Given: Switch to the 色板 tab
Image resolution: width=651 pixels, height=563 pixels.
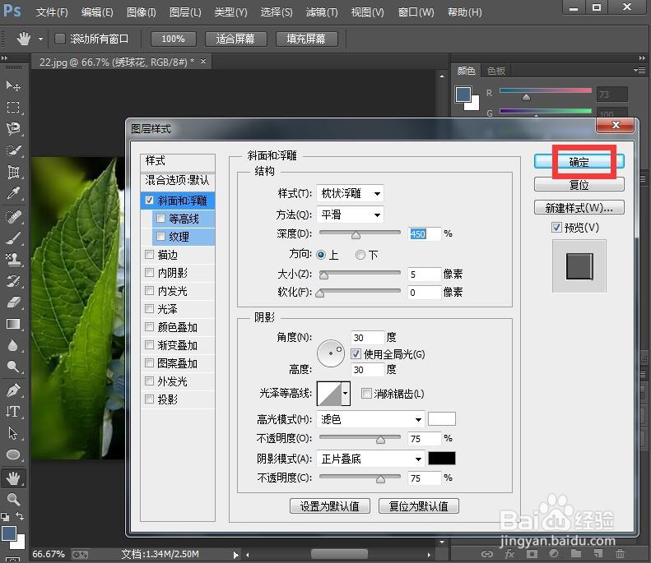Looking at the screenshot, I should click(x=496, y=71).
